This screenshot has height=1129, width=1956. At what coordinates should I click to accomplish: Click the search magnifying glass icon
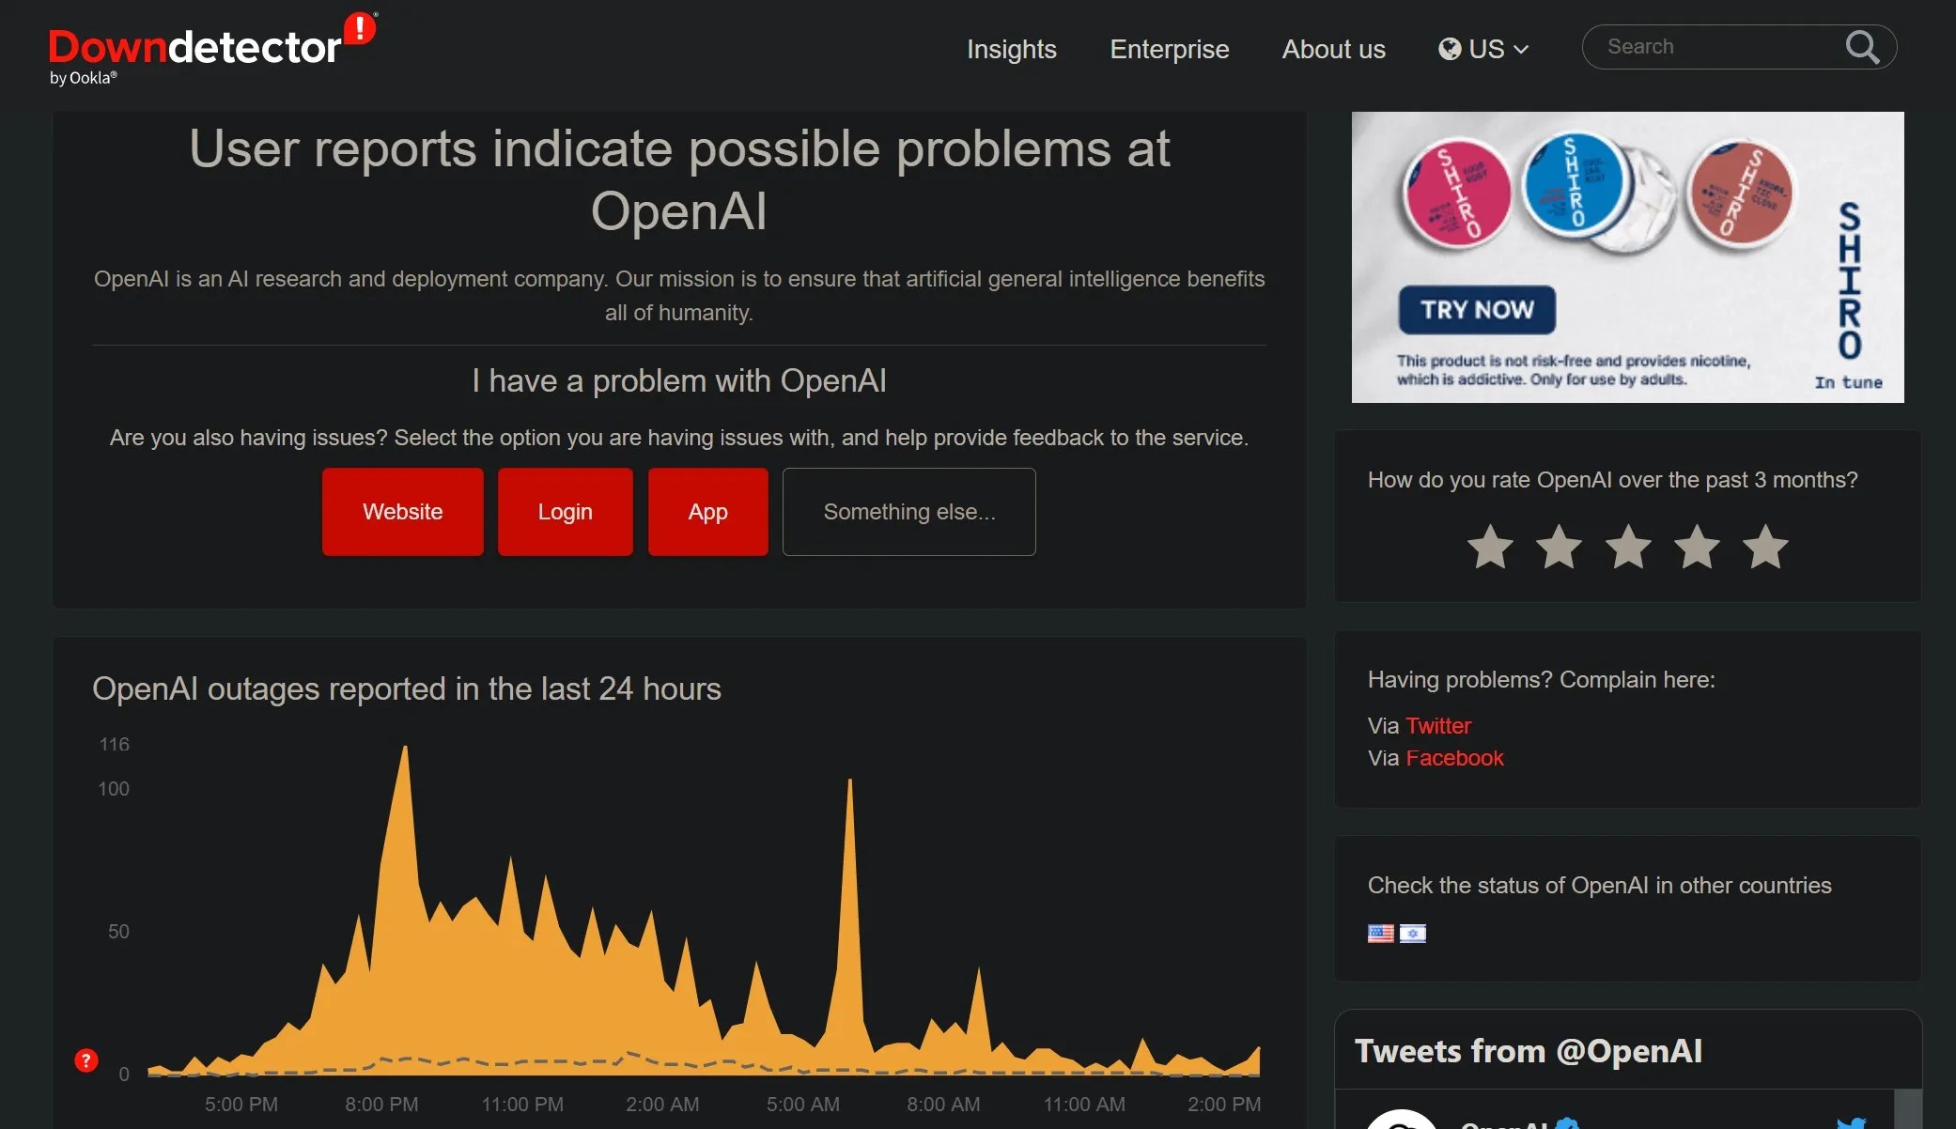click(x=1861, y=47)
